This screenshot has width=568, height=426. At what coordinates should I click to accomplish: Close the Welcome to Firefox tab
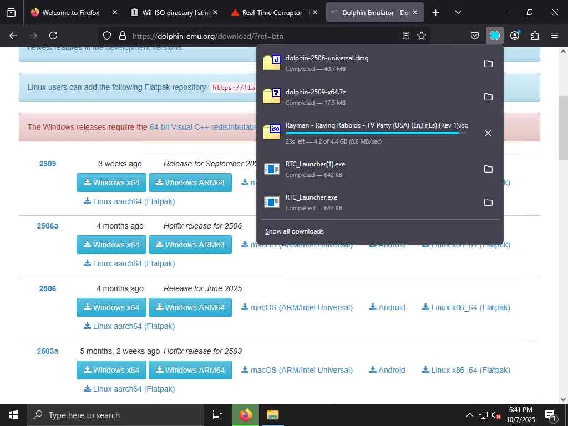click(x=115, y=12)
